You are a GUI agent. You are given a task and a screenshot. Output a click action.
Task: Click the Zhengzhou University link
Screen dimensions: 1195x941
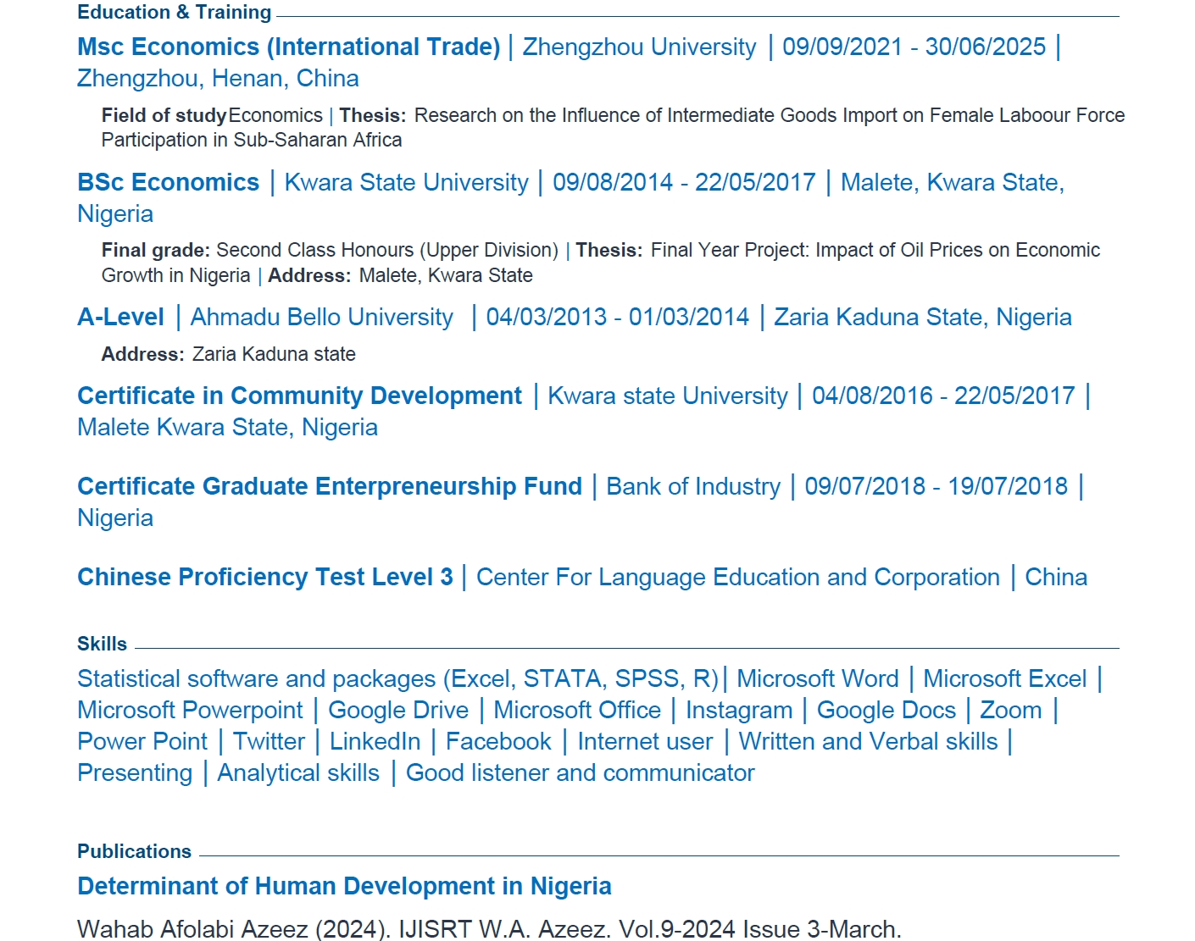(x=639, y=47)
